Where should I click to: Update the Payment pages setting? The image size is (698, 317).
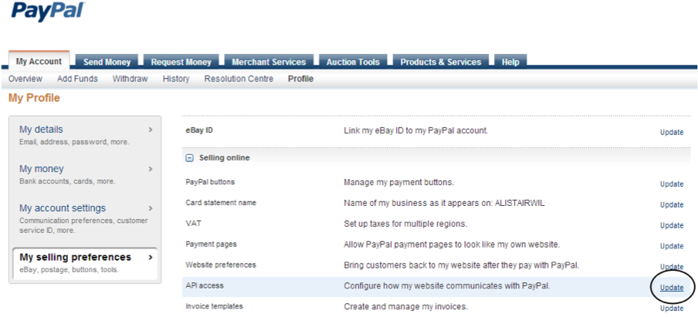[671, 246]
